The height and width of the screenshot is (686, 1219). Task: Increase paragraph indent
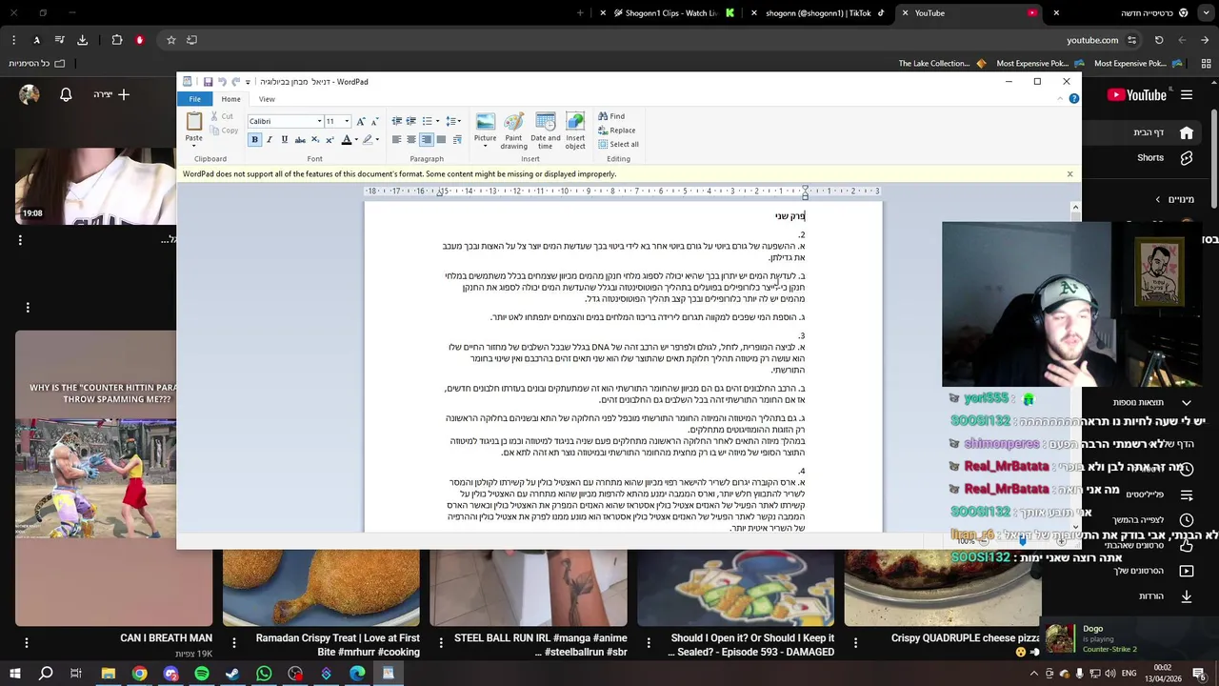click(410, 121)
